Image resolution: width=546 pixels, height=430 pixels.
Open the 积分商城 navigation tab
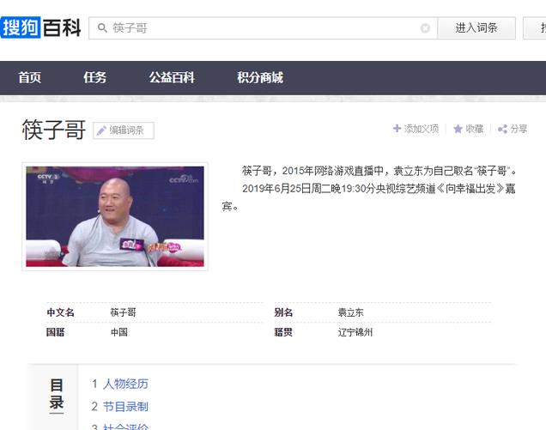(260, 77)
